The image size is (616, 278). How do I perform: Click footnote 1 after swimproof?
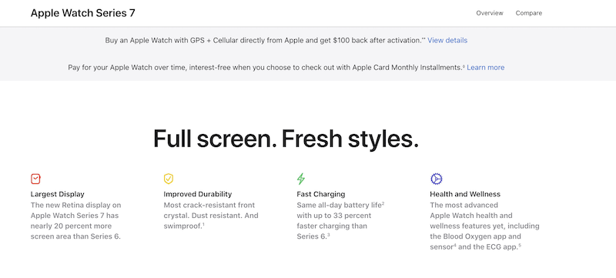pyautogui.click(x=203, y=224)
